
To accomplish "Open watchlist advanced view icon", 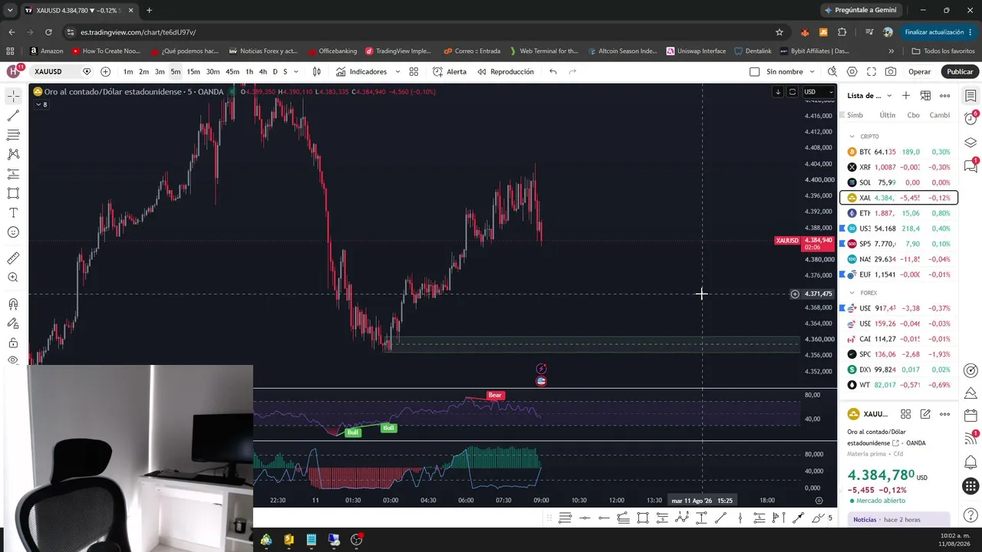I will click(925, 96).
